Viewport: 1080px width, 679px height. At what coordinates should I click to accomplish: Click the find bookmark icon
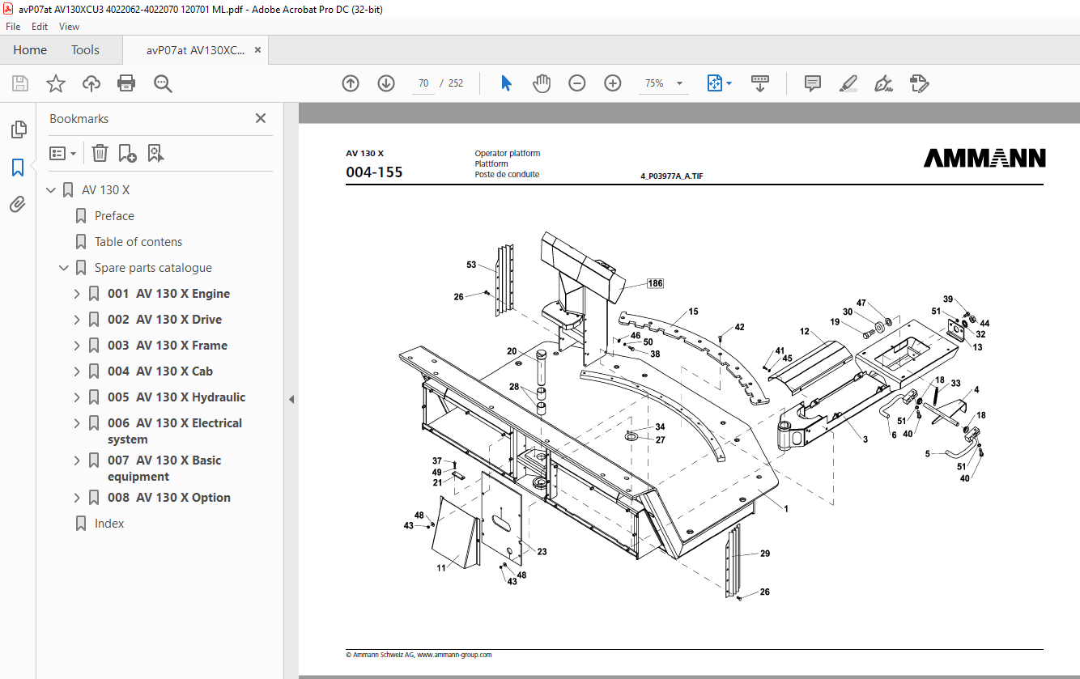(156, 153)
